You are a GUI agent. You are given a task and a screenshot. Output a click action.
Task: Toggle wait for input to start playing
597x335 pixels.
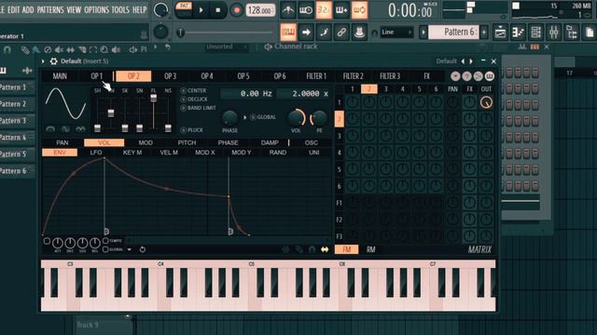click(306, 10)
